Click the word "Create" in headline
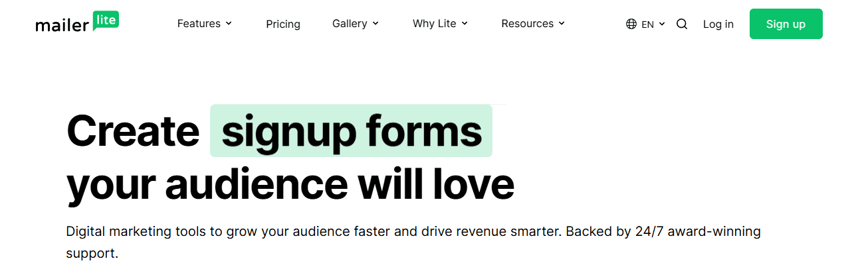 coord(133,131)
